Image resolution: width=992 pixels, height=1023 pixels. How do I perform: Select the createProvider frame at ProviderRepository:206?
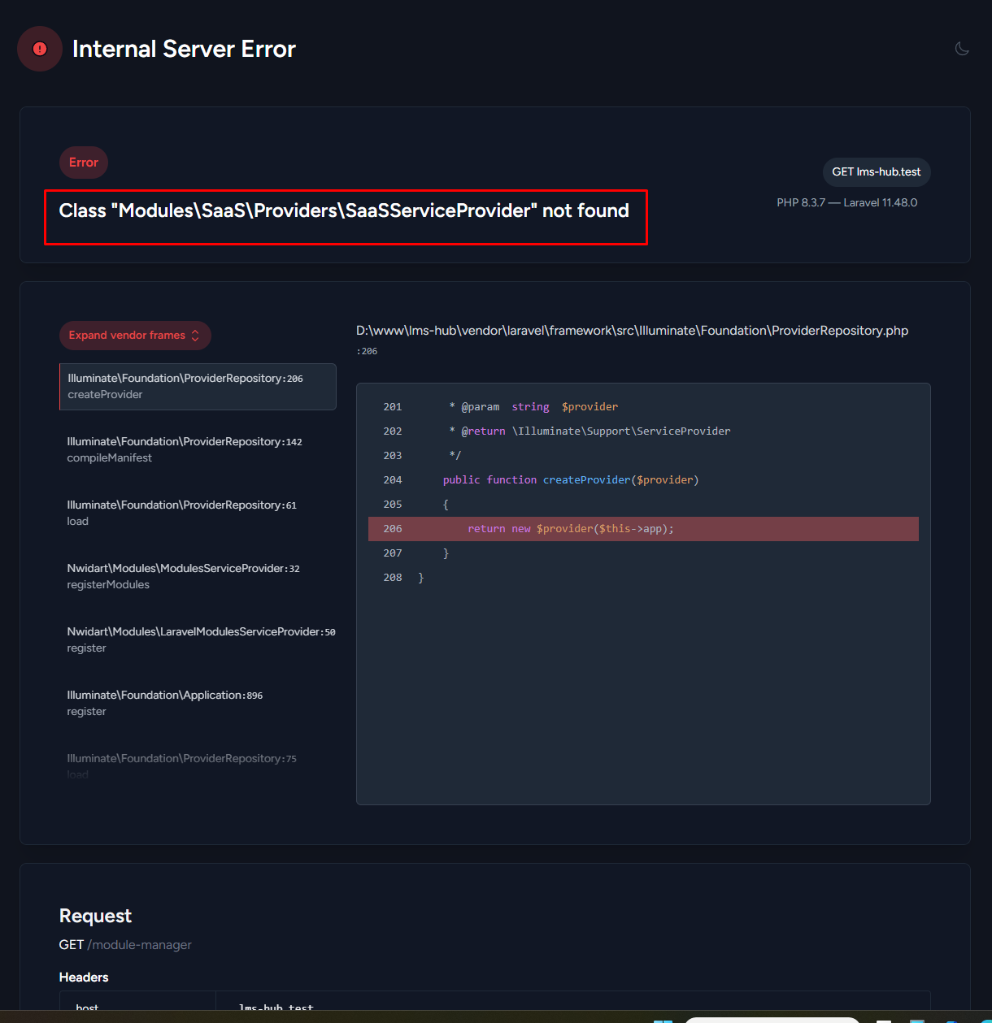[198, 386]
